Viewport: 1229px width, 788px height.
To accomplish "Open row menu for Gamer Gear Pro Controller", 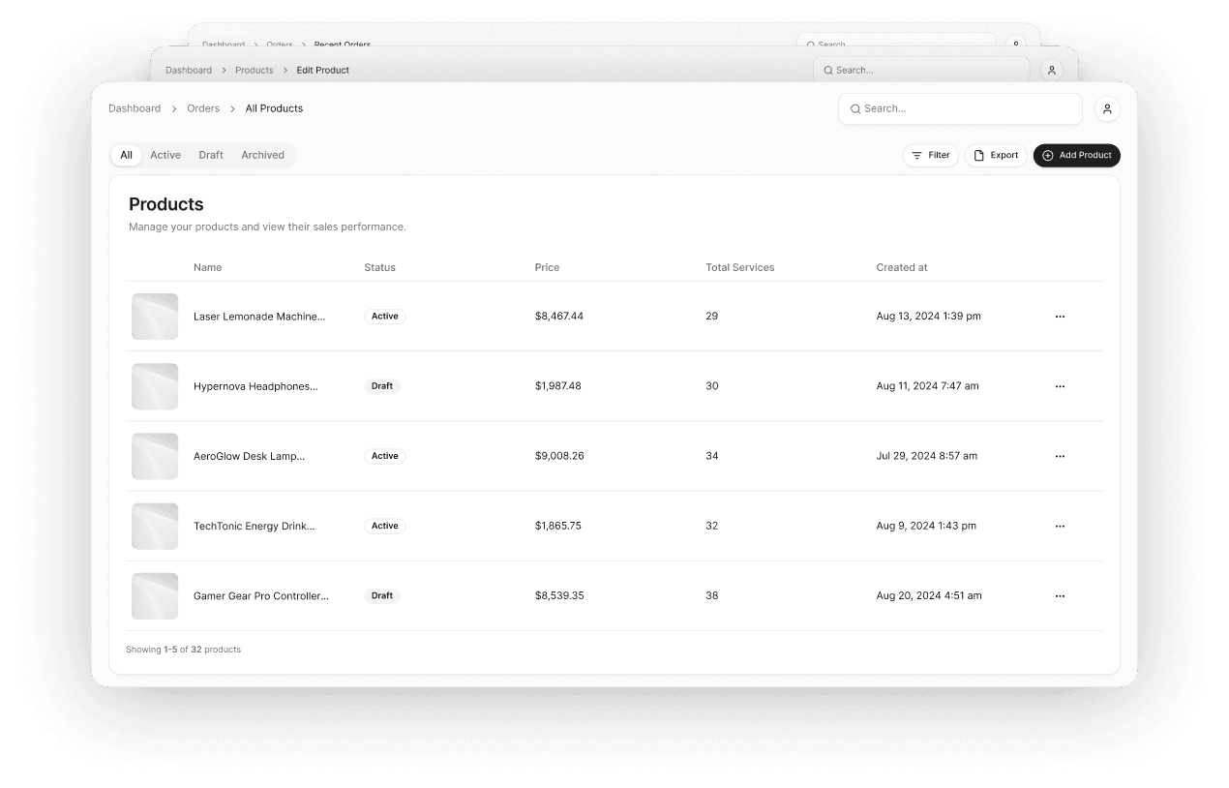I will [1060, 596].
